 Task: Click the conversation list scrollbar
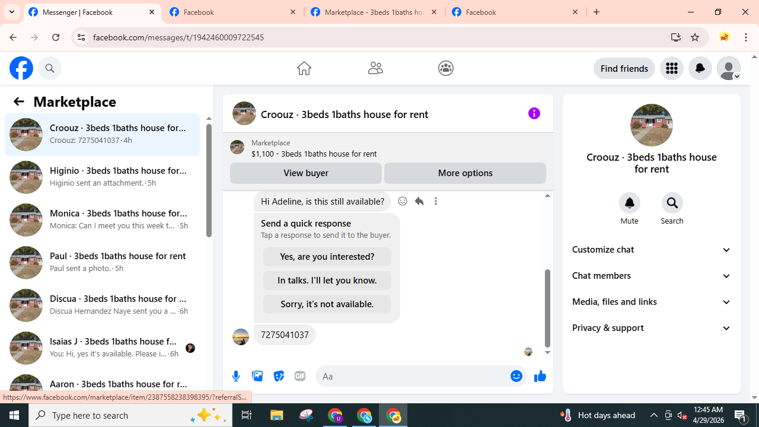[209, 179]
